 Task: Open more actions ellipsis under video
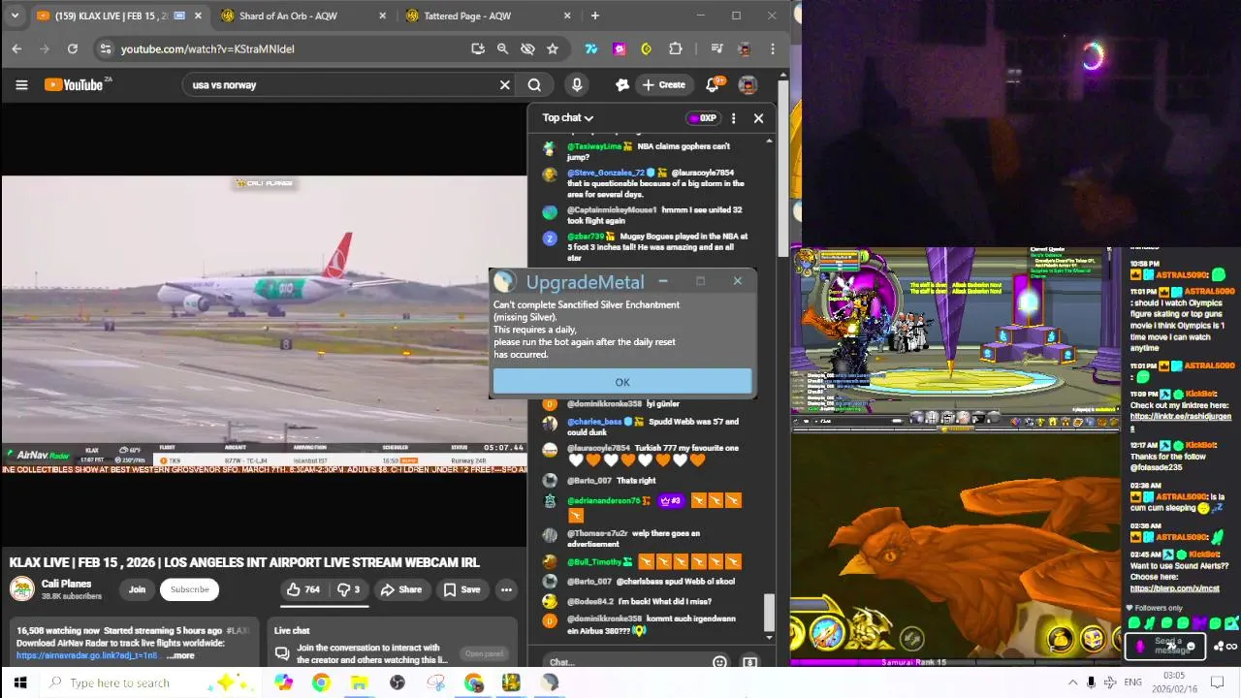(x=506, y=589)
